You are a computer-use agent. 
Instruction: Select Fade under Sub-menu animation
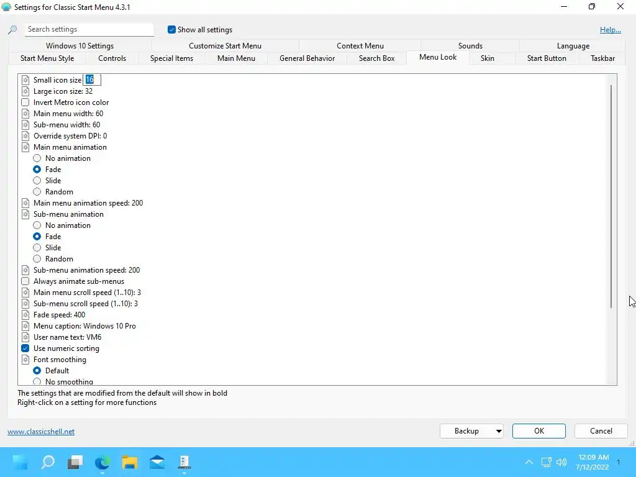coord(37,237)
